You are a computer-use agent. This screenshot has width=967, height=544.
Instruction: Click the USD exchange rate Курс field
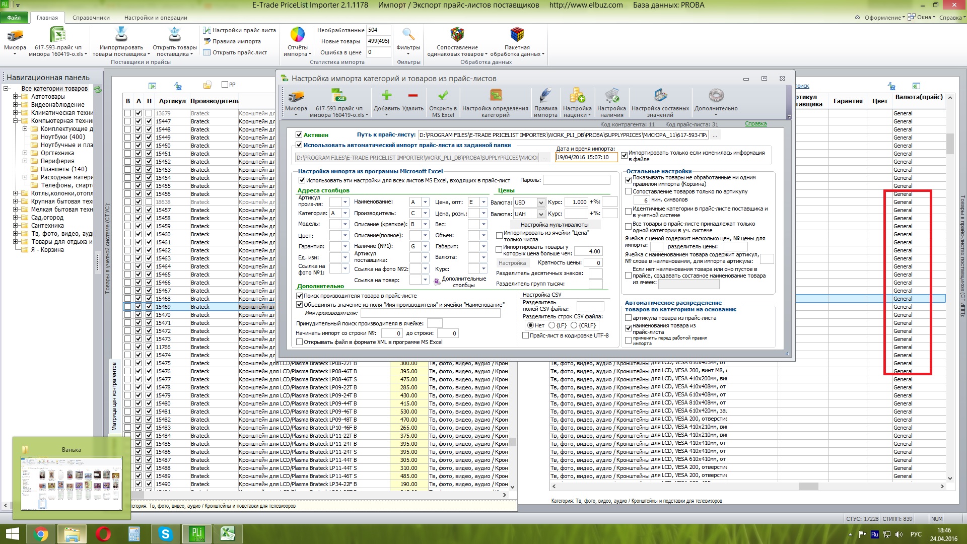point(576,202)
